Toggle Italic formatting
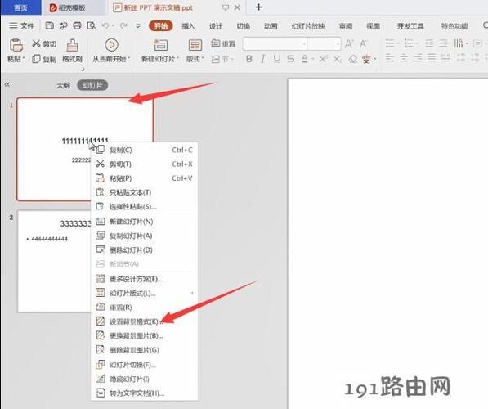 tap(263, 59)
